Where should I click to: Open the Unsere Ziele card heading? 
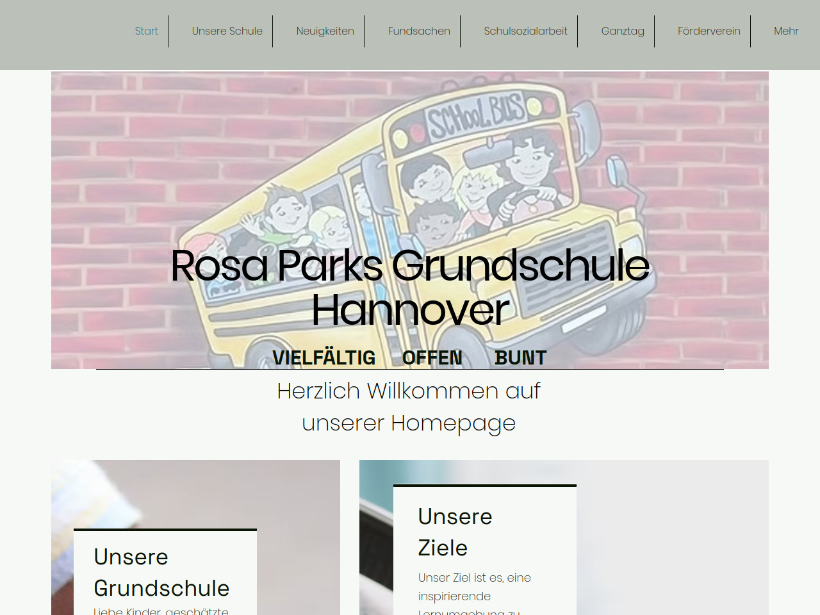tap(455, 532)
